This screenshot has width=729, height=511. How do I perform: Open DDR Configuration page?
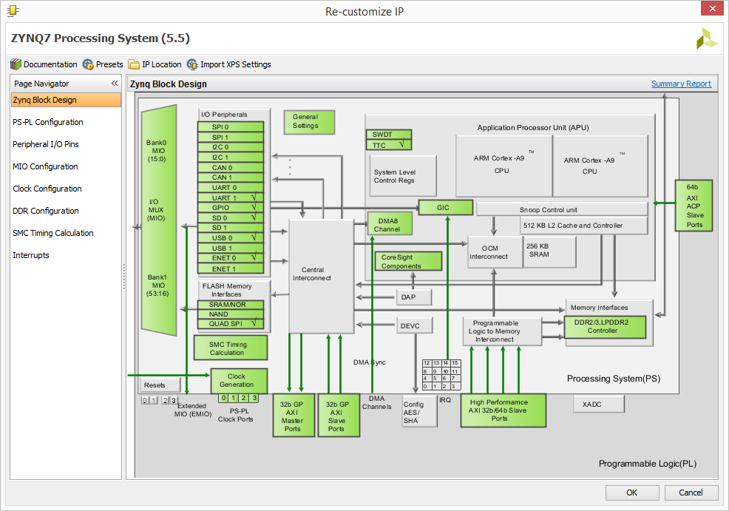pos(46,211)
